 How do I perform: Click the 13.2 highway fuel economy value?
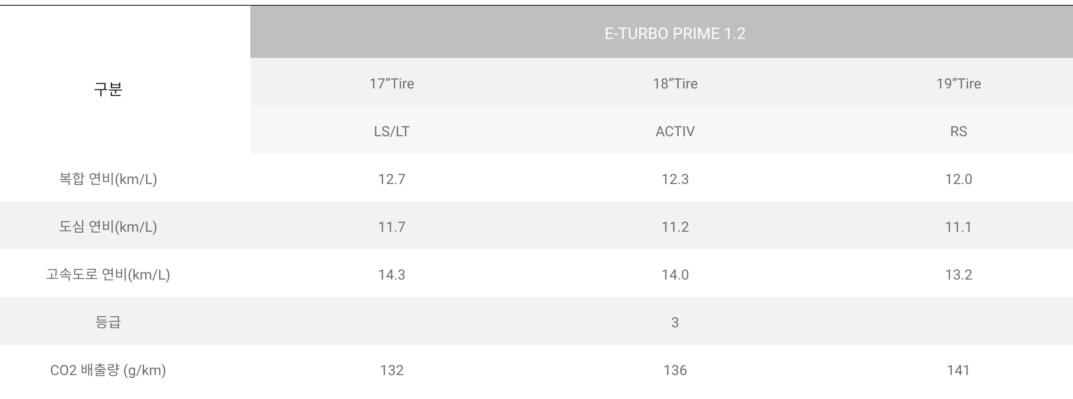pos(958,275)
